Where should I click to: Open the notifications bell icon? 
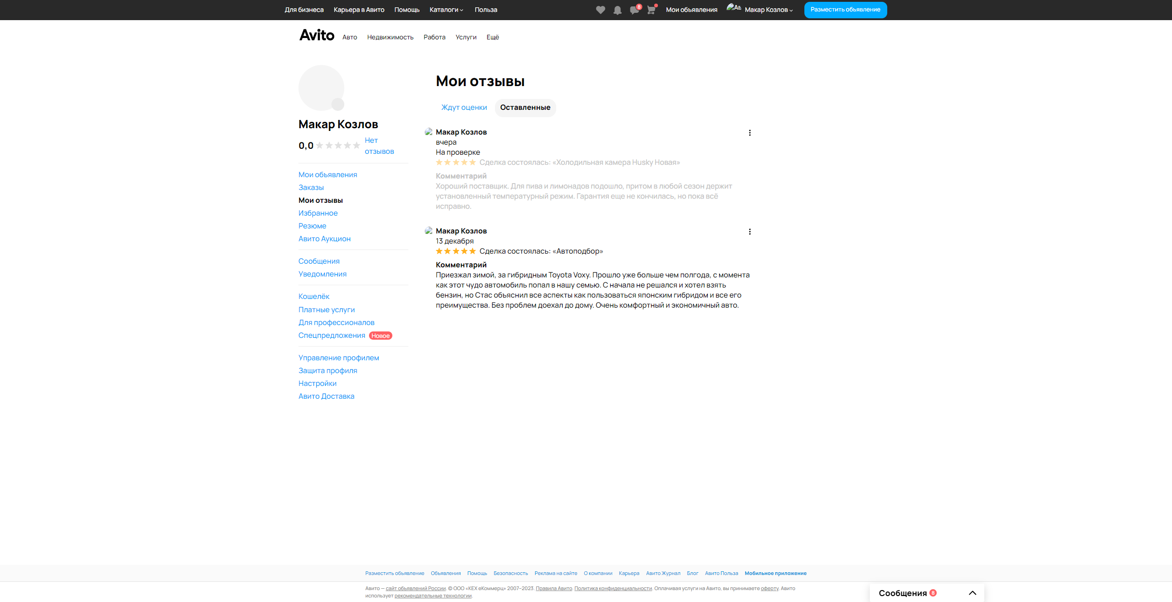tap(617, 10)
